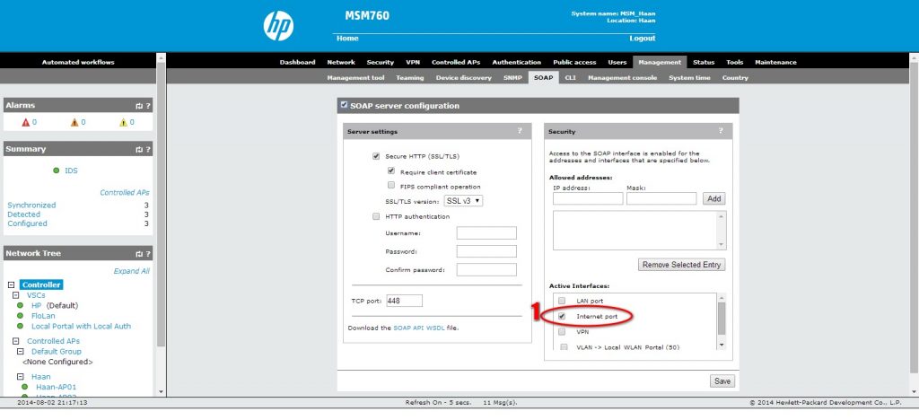
Task: Open help for Security section
Action: [x=721, y=131]
